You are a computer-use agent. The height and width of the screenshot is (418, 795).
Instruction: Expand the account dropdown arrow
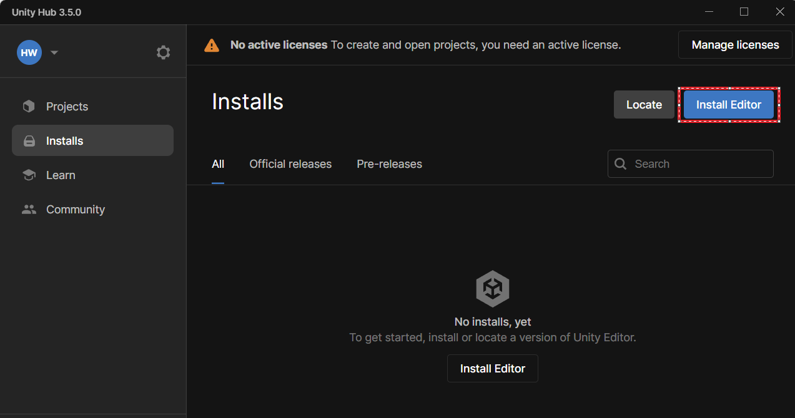click(54, 52)
